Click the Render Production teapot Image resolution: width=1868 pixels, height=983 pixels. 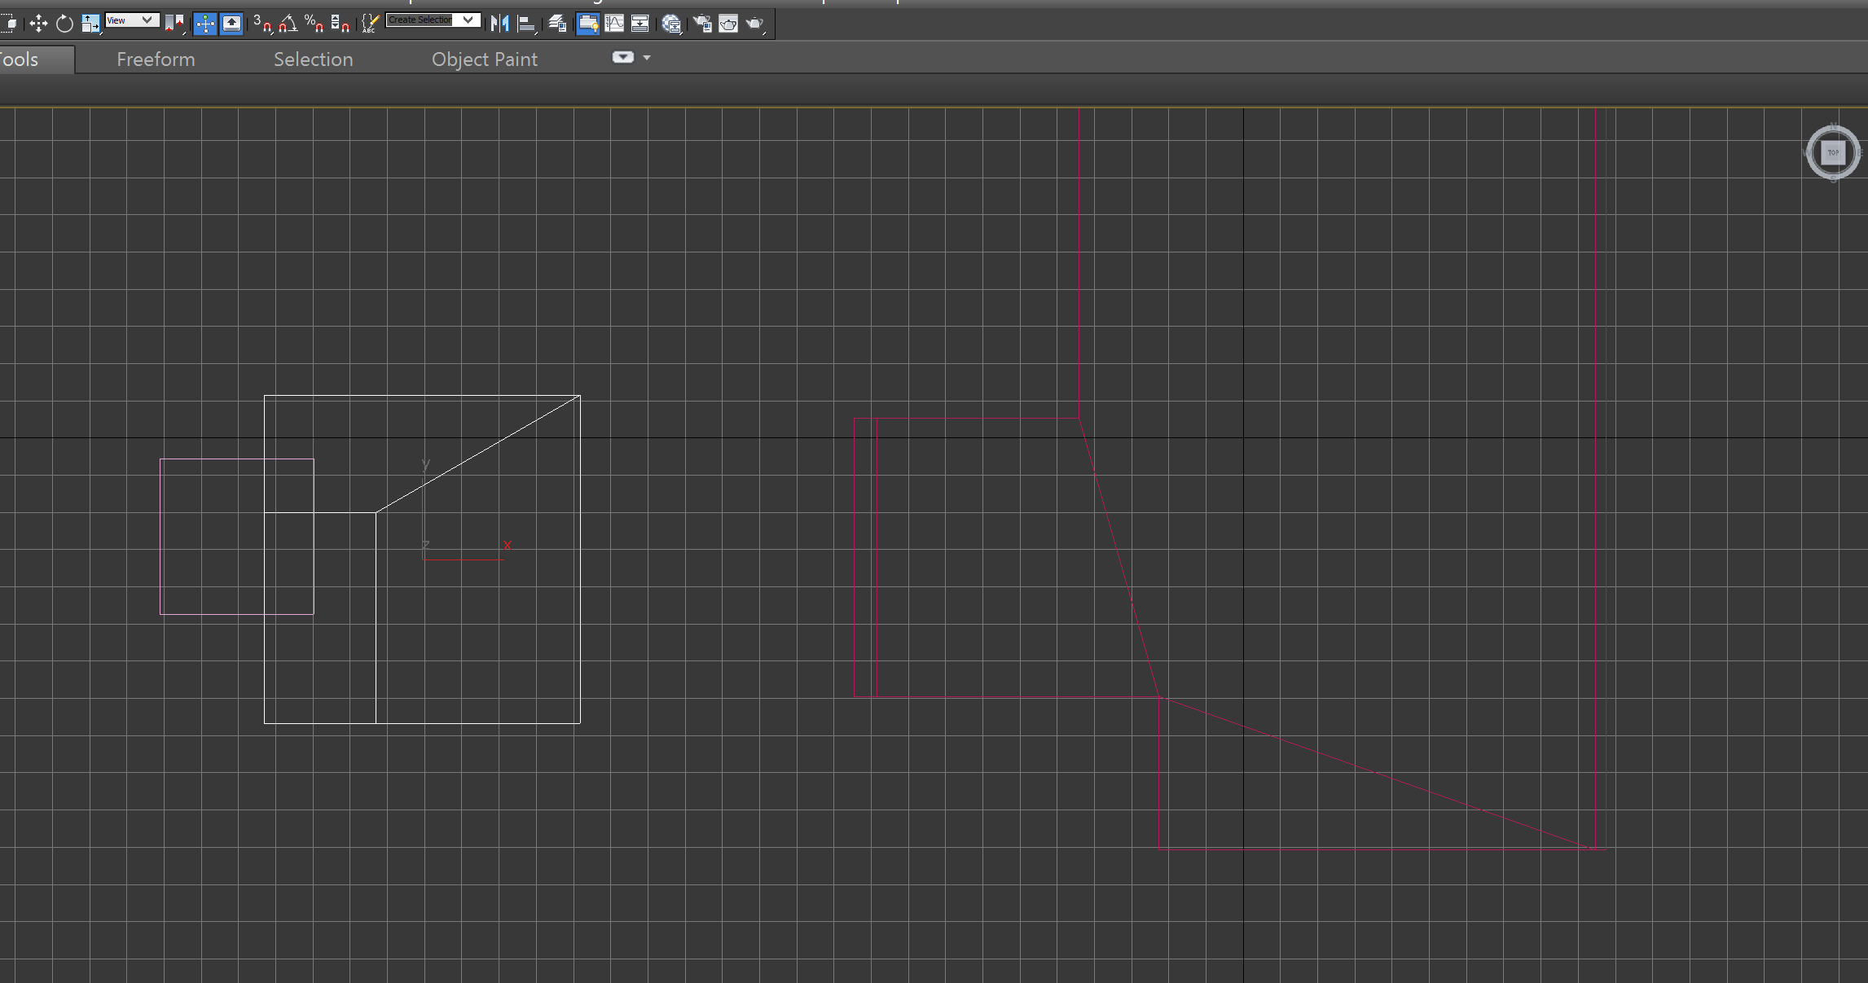[x=755, y=24]
